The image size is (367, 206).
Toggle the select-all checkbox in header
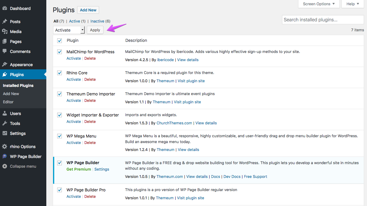tap(60, 40)
